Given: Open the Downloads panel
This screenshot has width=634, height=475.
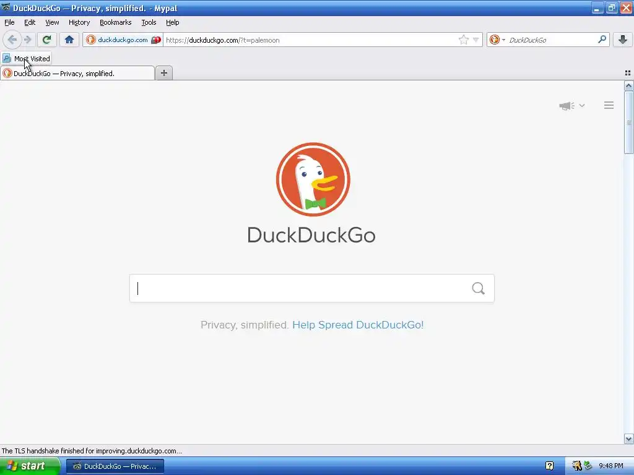Looking at the screenshot, I should pos(623,40).
